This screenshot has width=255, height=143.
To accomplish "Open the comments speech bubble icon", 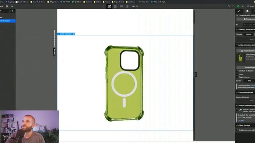I will coord(7,6).
